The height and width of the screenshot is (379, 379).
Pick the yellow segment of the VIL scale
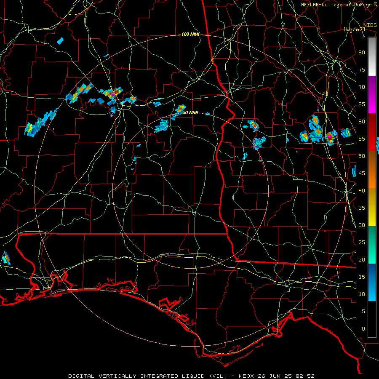click(372, 207)
